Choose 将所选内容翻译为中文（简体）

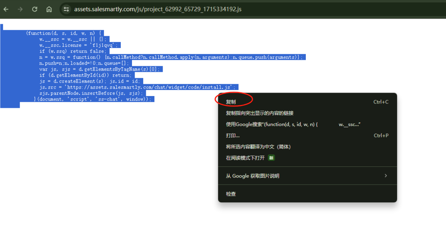click(x=307, y=147)
